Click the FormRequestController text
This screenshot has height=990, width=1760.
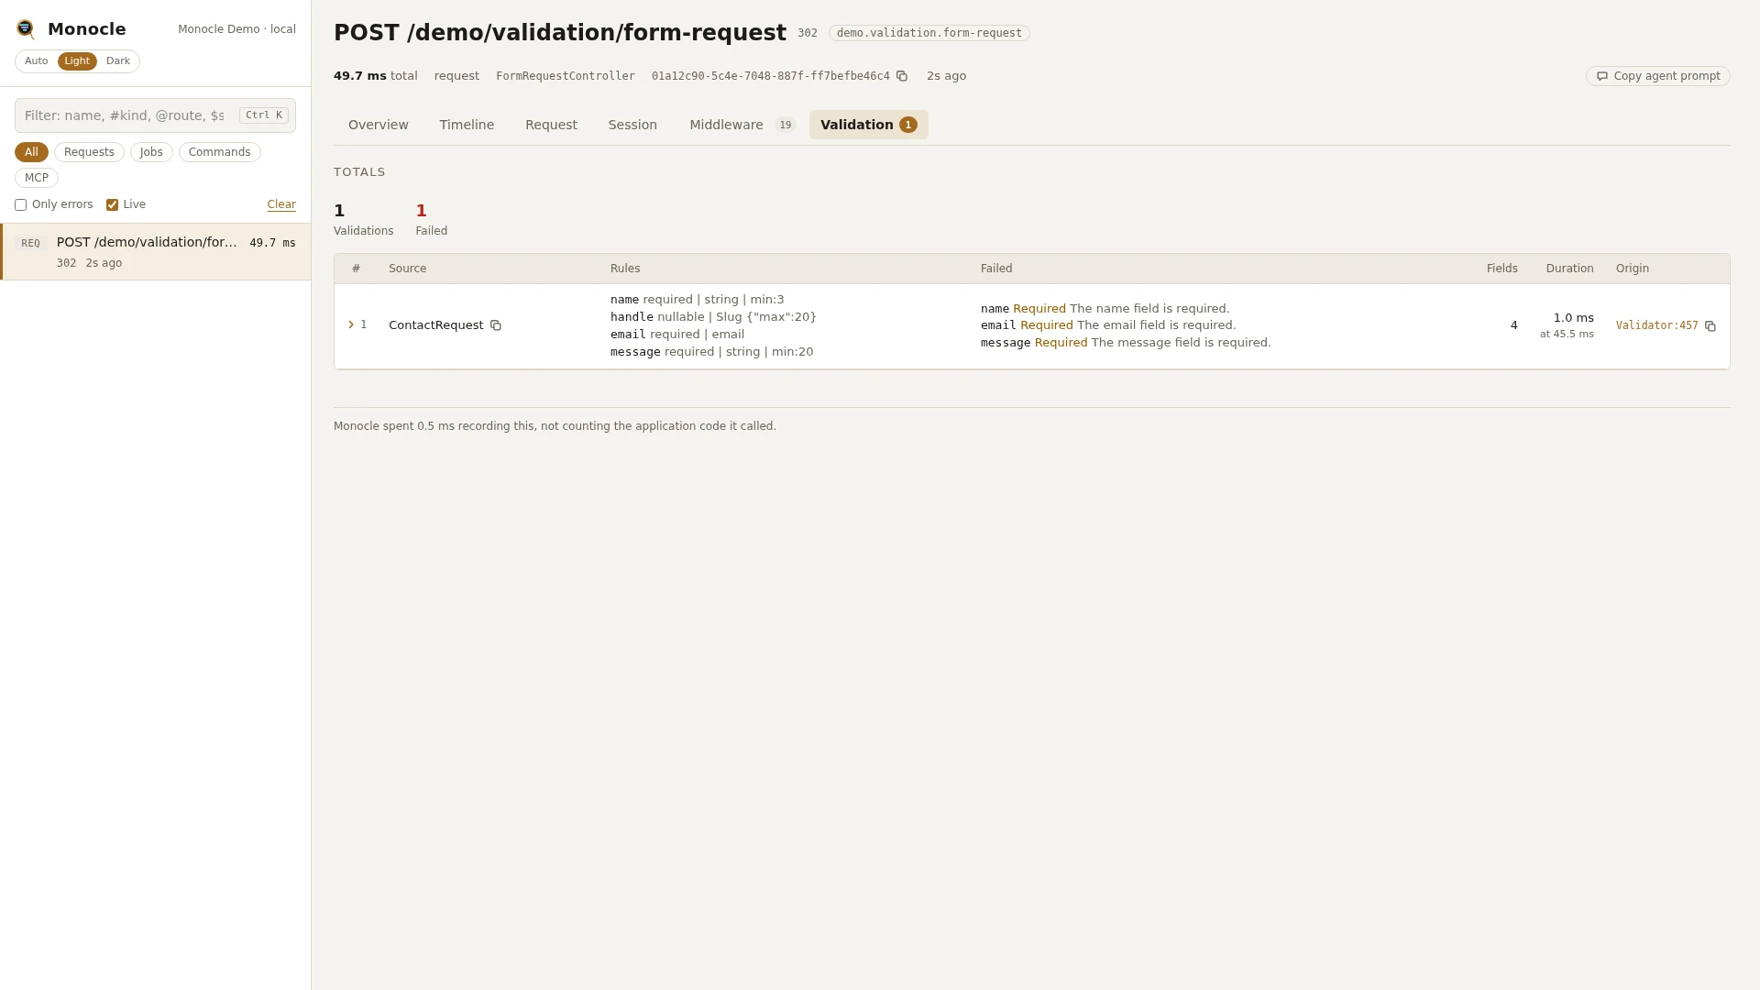tap(566, 76)
